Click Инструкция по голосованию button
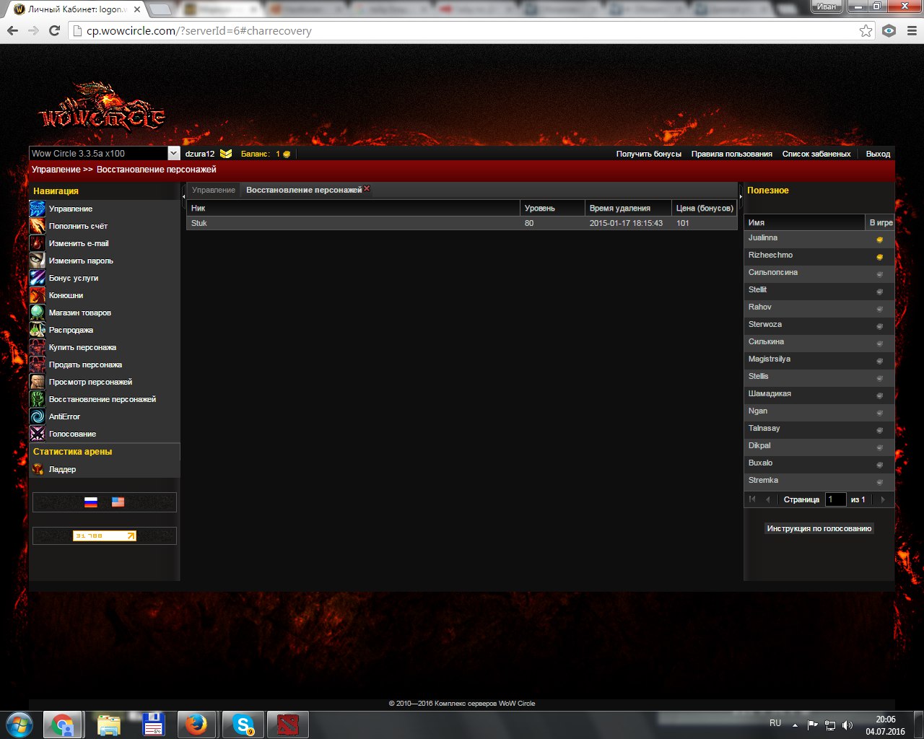This screenshot has height=739, width=924. pos(819,528)
